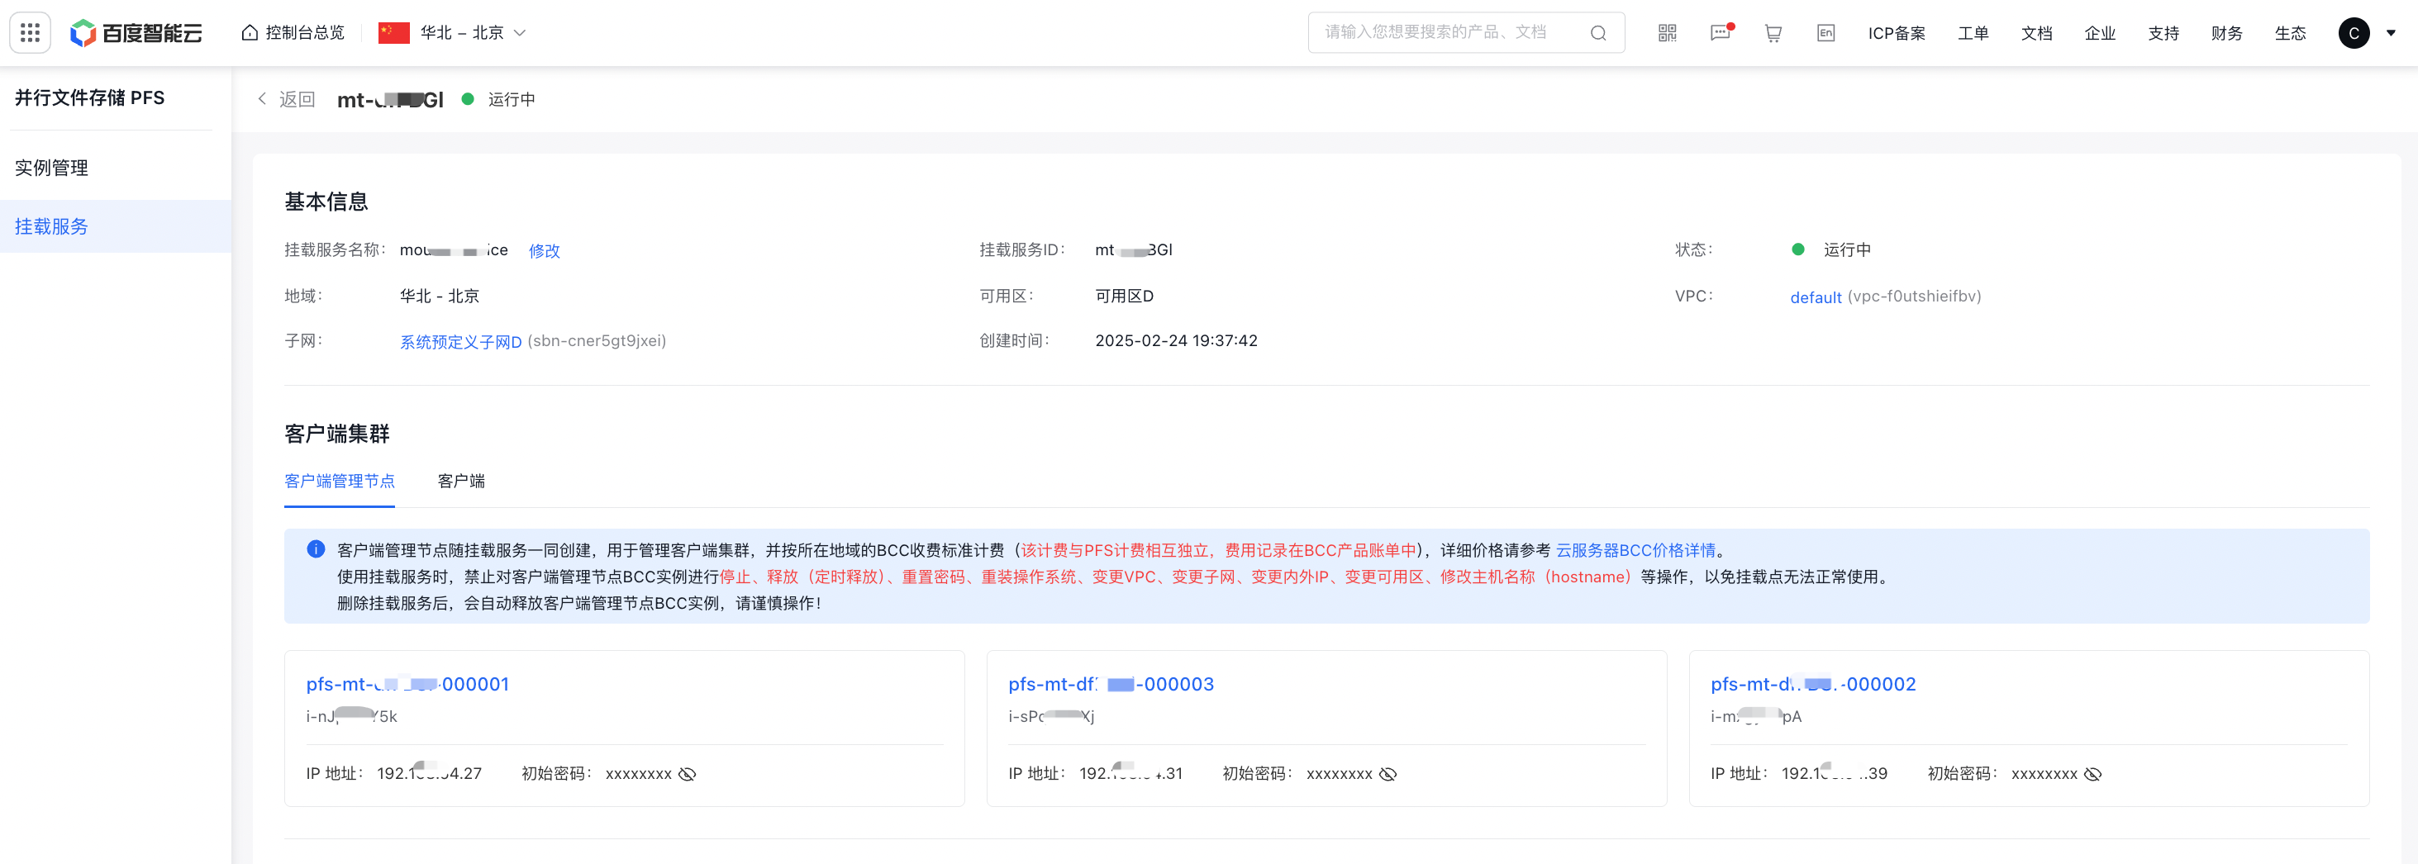Expand the 华北 - 北京 region dropdown

click(452, 33)
